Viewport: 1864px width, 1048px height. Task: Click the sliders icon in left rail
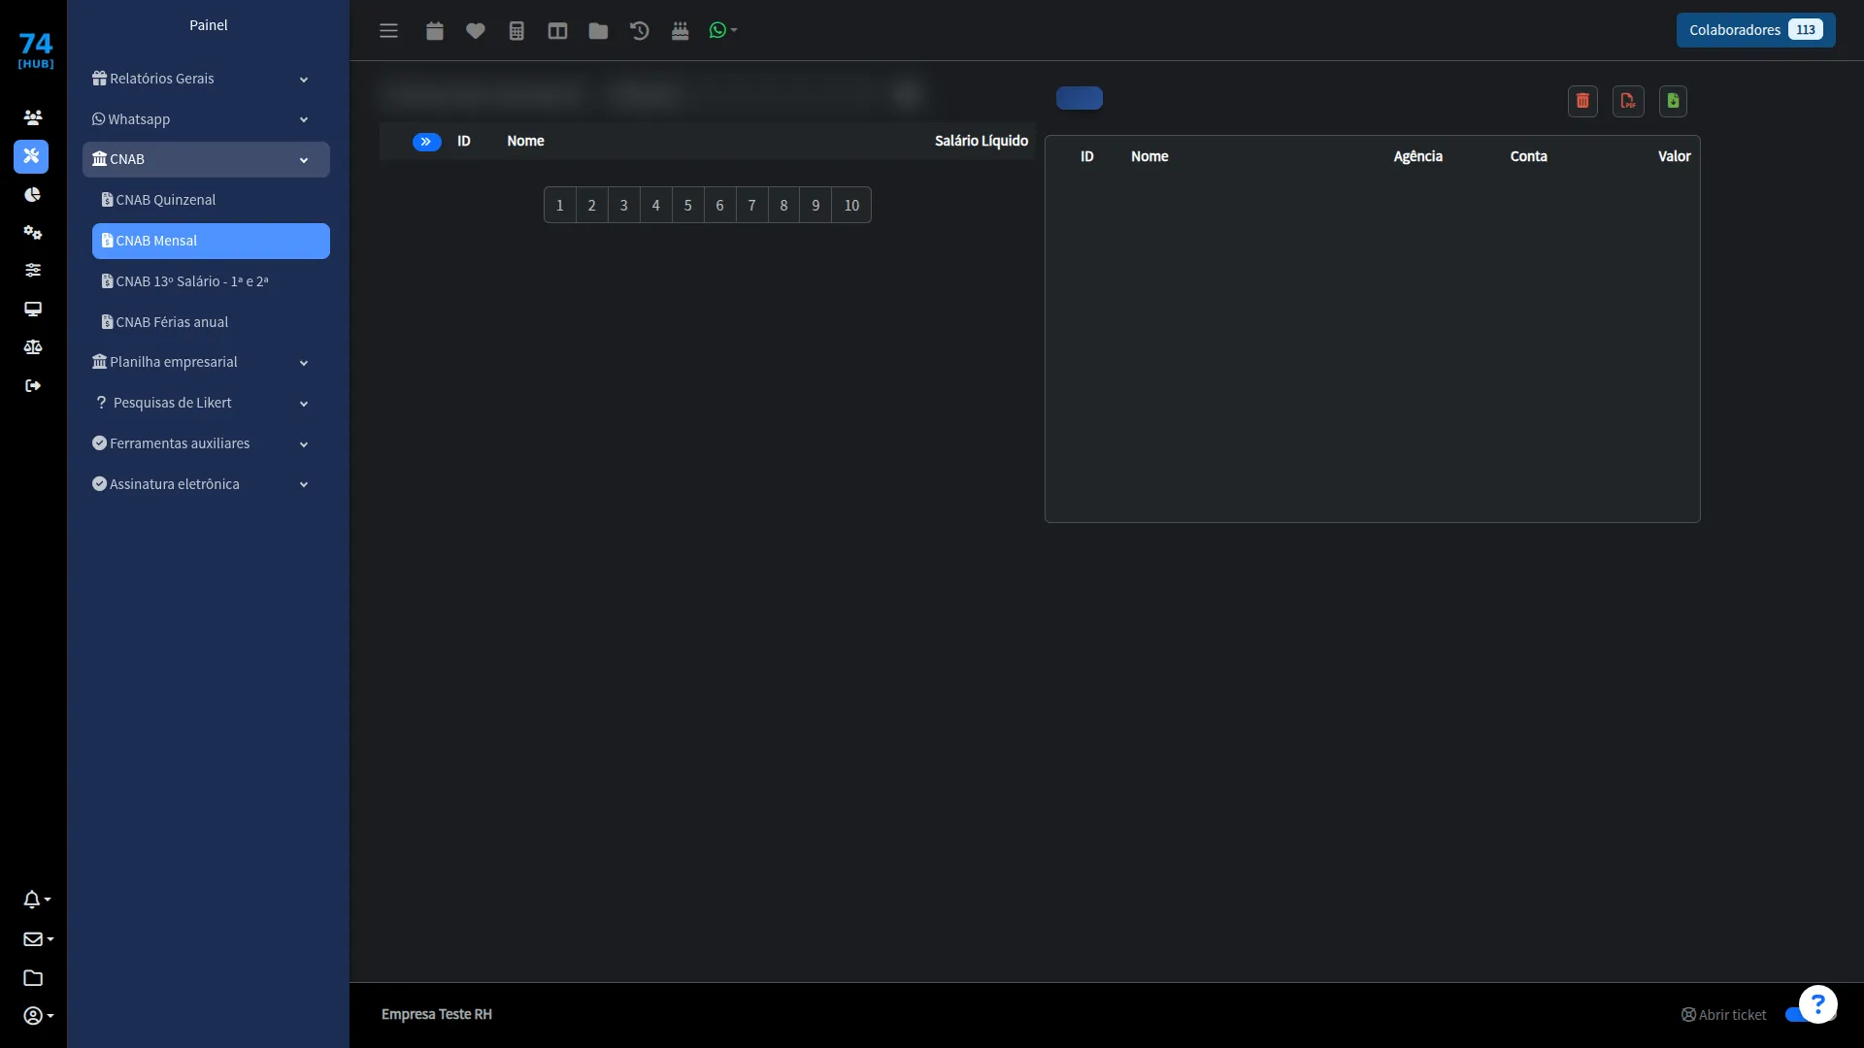pos(33,271)
